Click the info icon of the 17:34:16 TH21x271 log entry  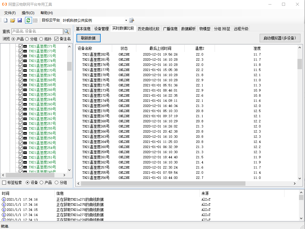point(4,199)
